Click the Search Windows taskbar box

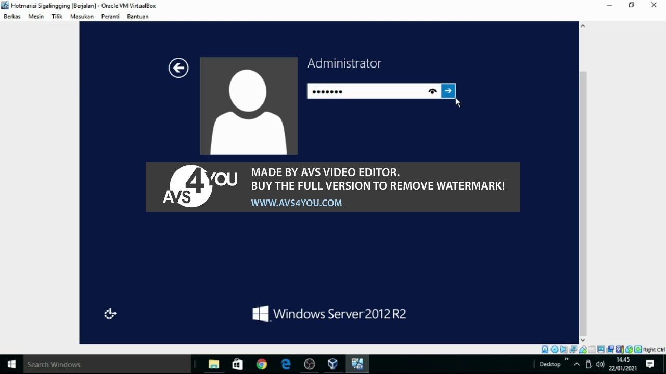coord(107,364)
